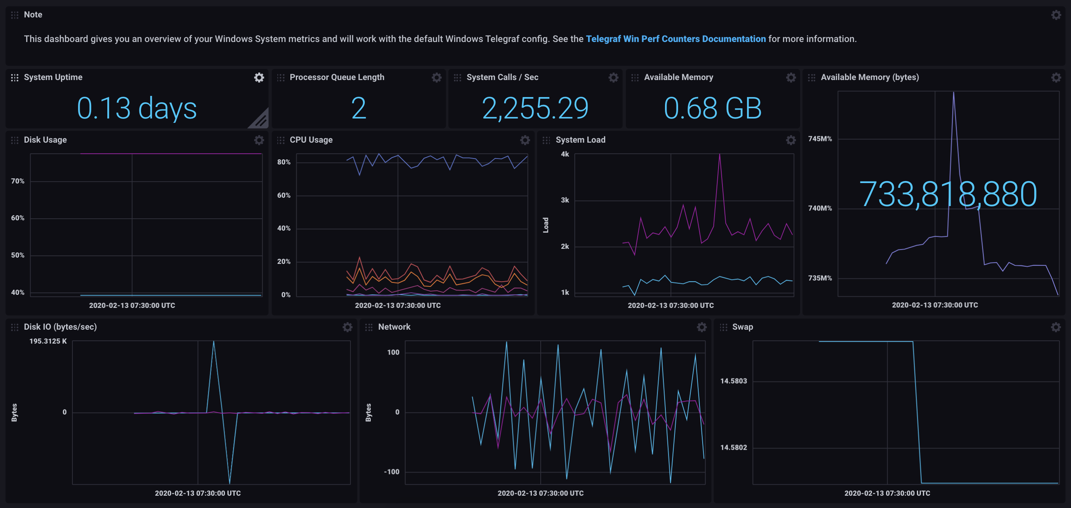This screenshot has height=508, width=1071.
Task: Open the Network cell gear menu
Action: [x=702, y=327]
